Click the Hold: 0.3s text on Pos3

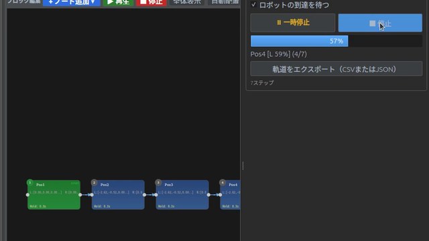point(166,206)
